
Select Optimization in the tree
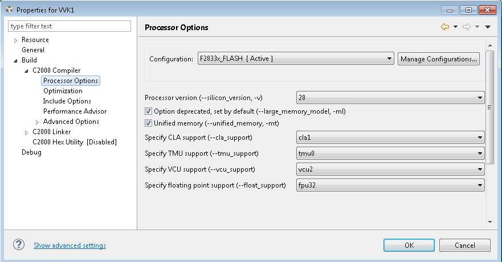point(63,91)
